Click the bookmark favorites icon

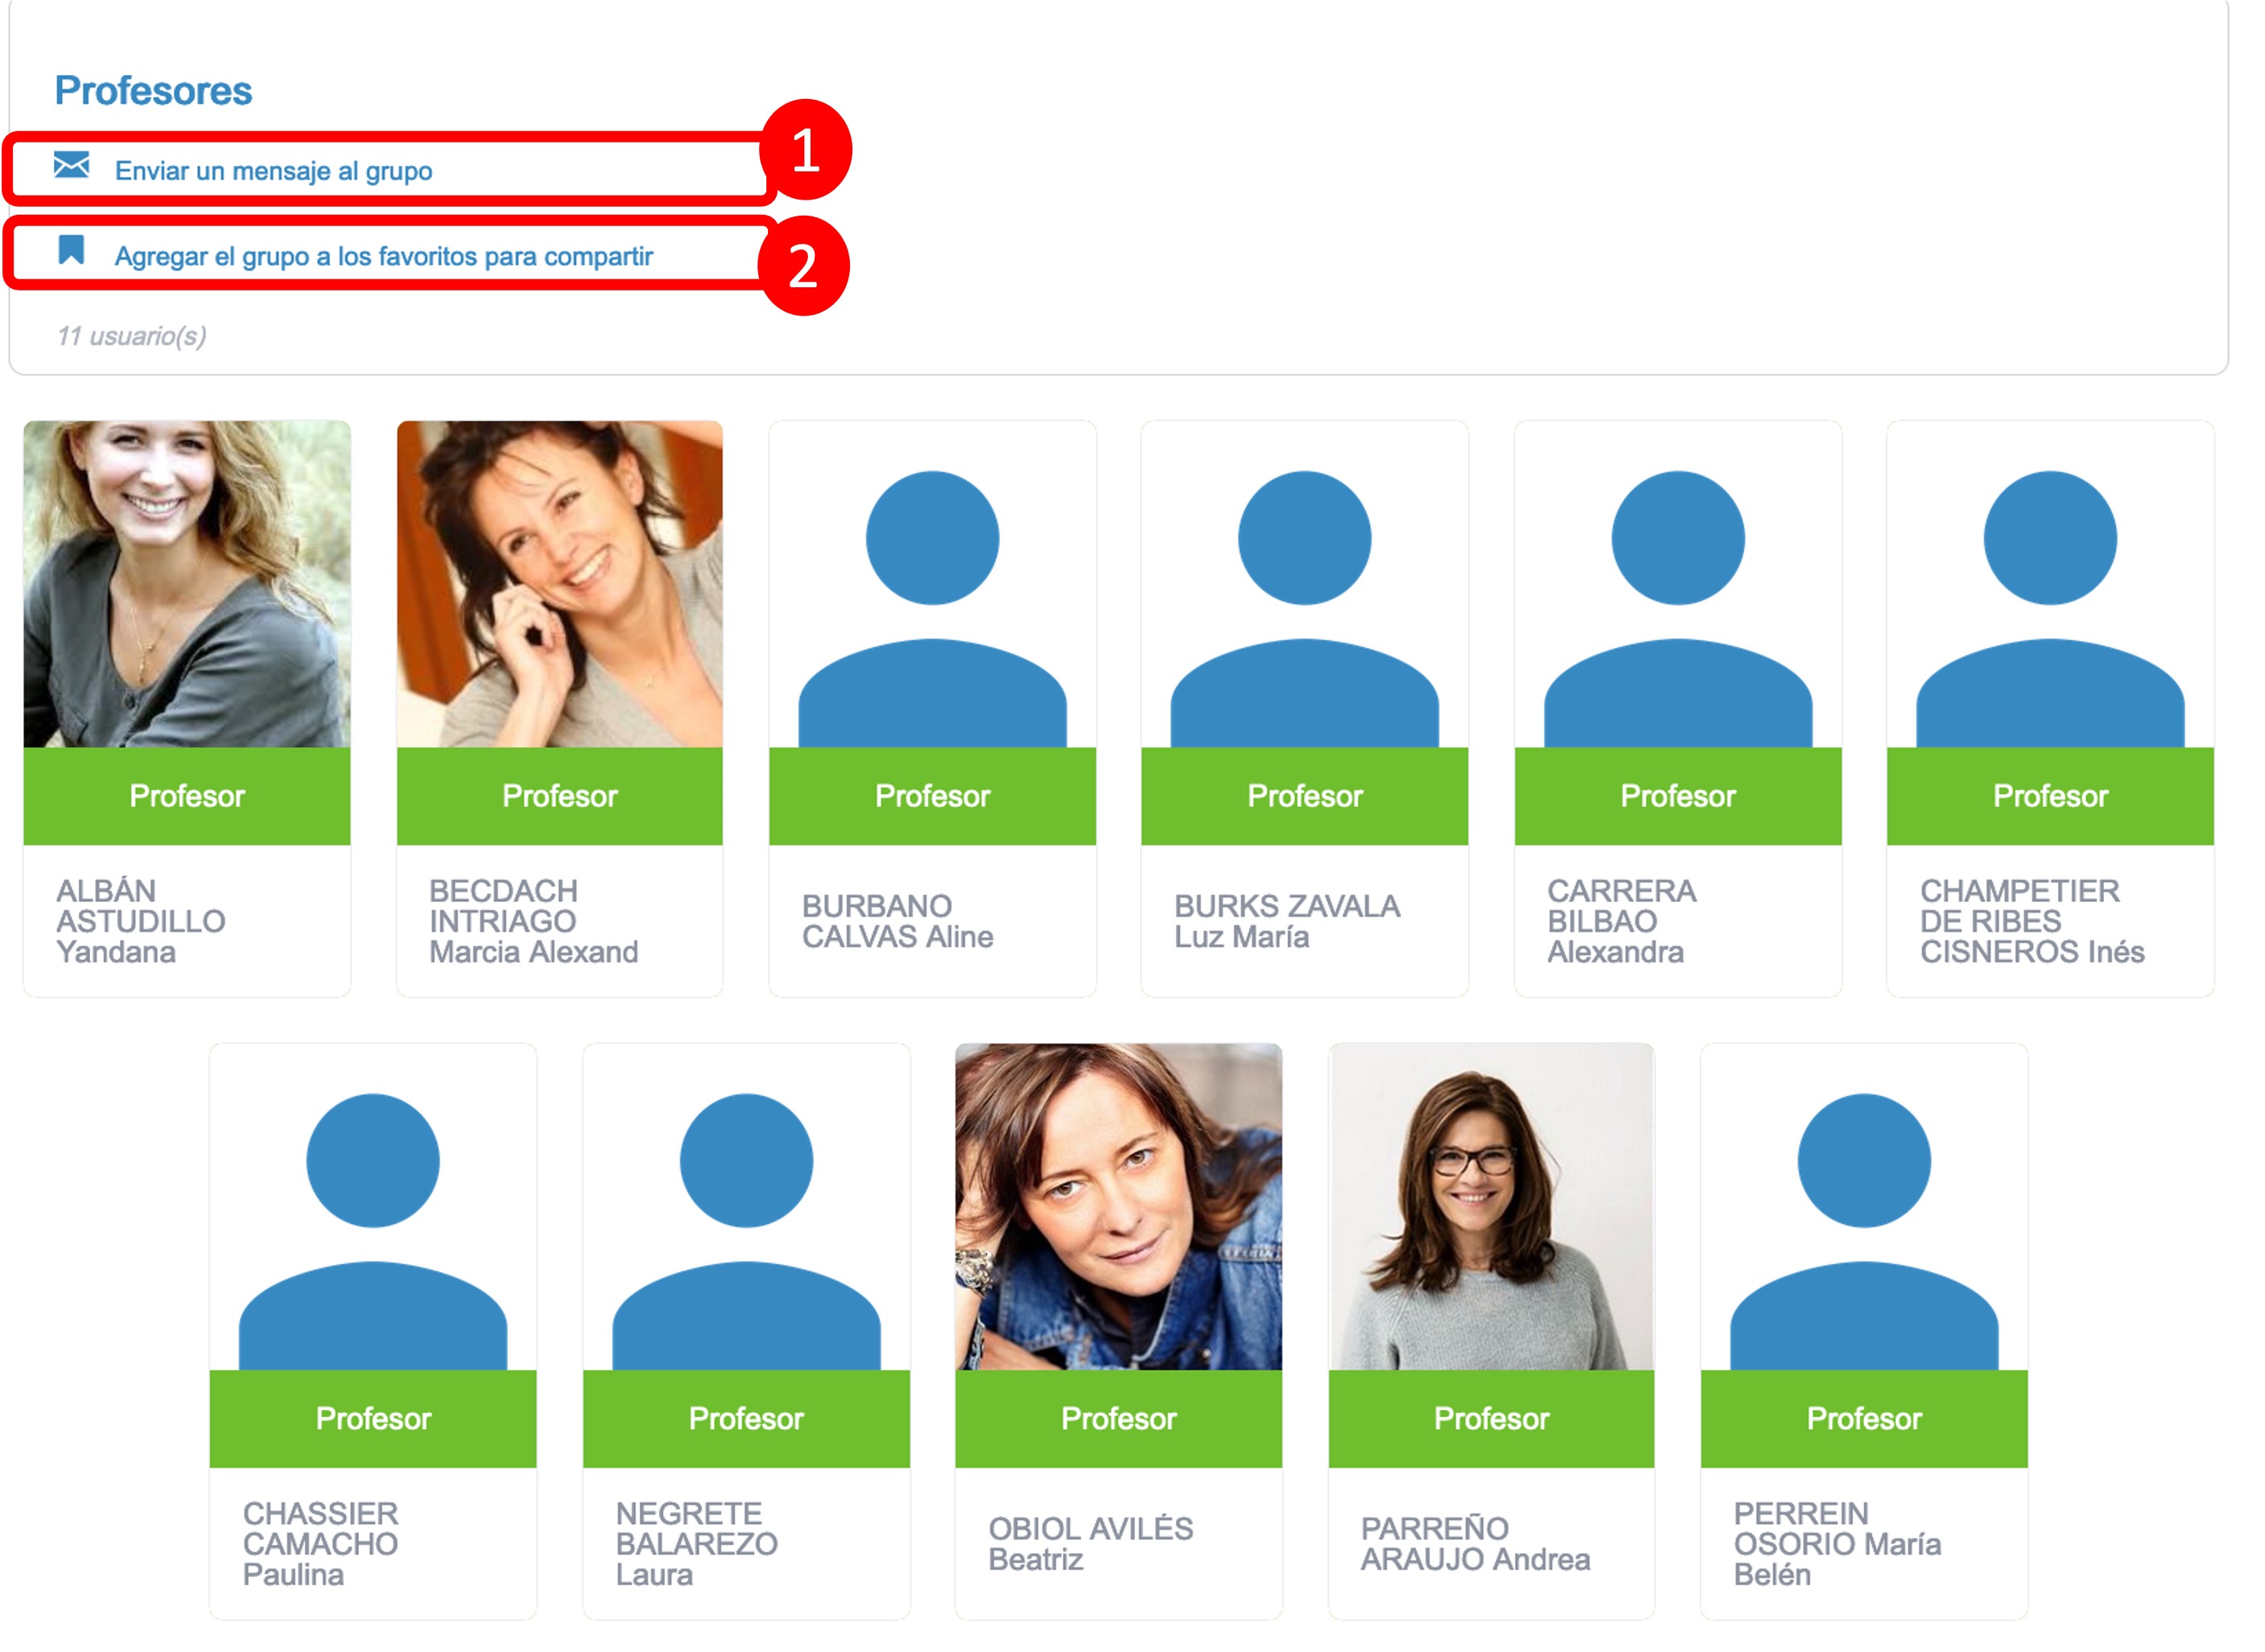point(71,250)
